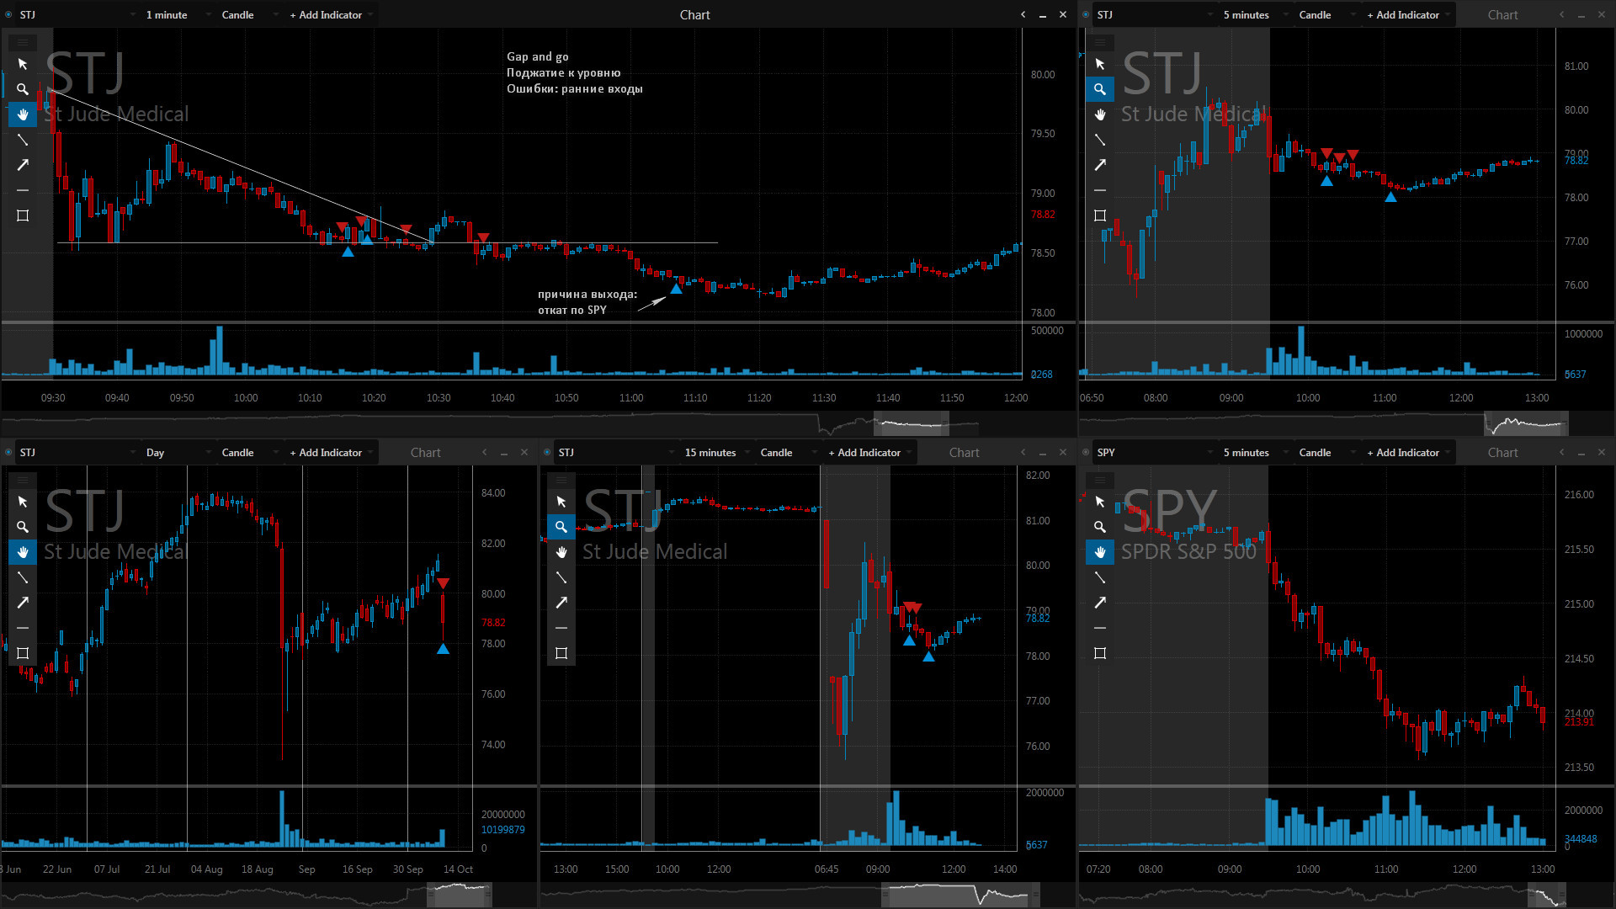Screen dimensions: 1616x909
Task: Click the active zoom tool in STJ 5 minutes chart
Action: (1100, 89)
